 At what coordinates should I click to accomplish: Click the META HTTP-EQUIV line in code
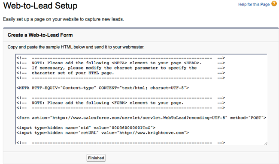[103, 88]
